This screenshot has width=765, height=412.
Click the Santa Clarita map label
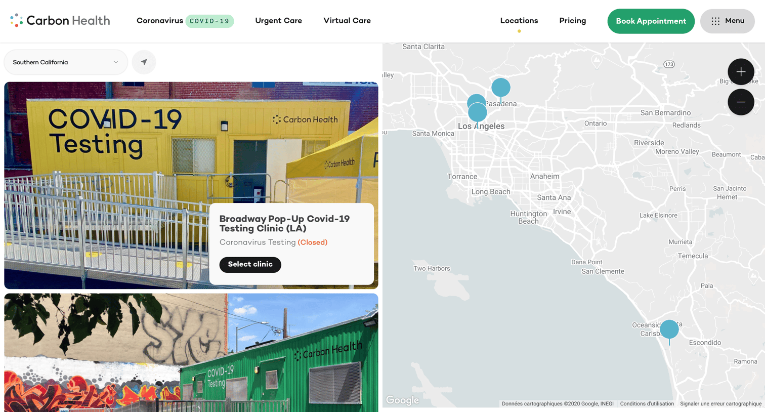pyautogui.click(x=423, y=47)
